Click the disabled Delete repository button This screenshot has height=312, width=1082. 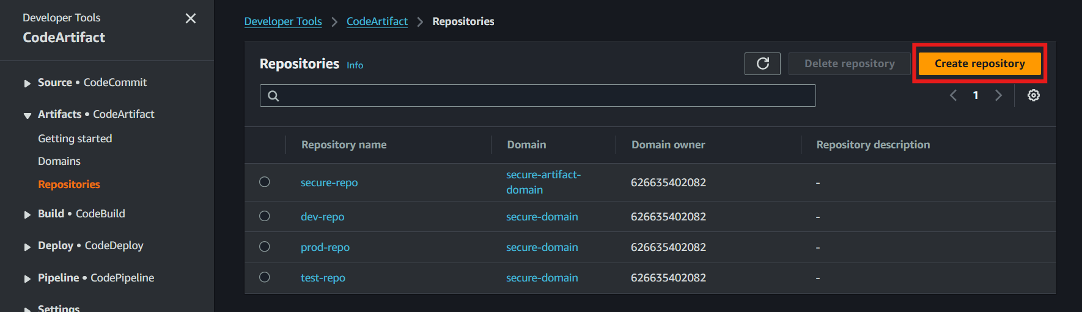click(x=849, y=63)
